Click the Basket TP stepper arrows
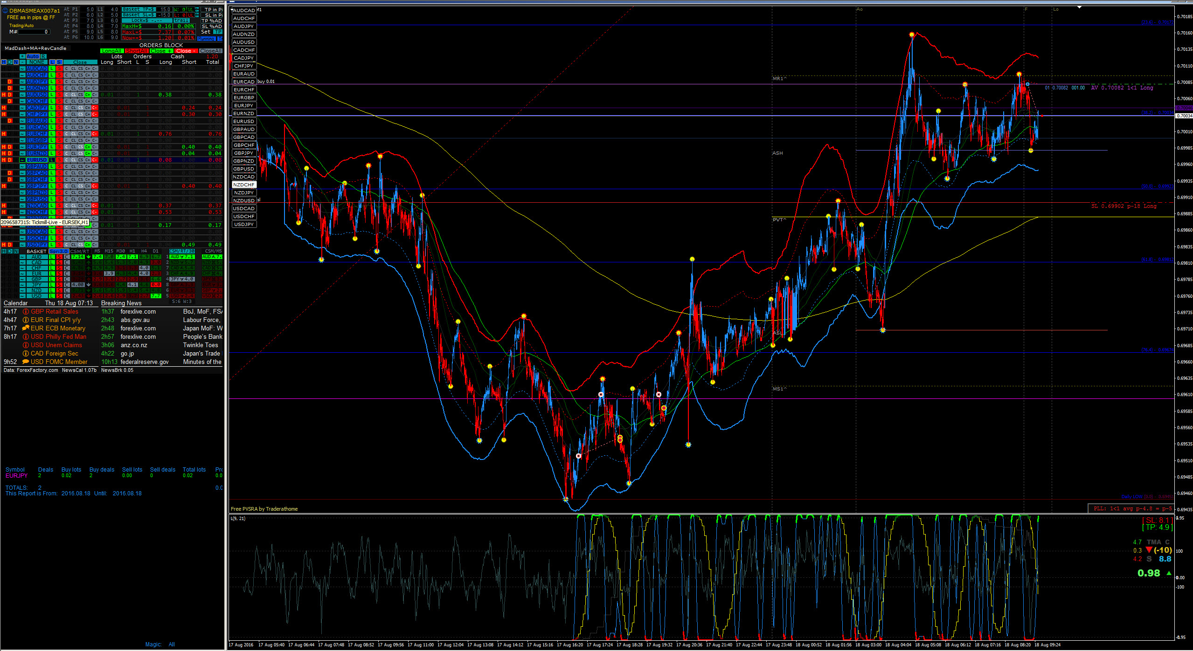 (197, 9)
